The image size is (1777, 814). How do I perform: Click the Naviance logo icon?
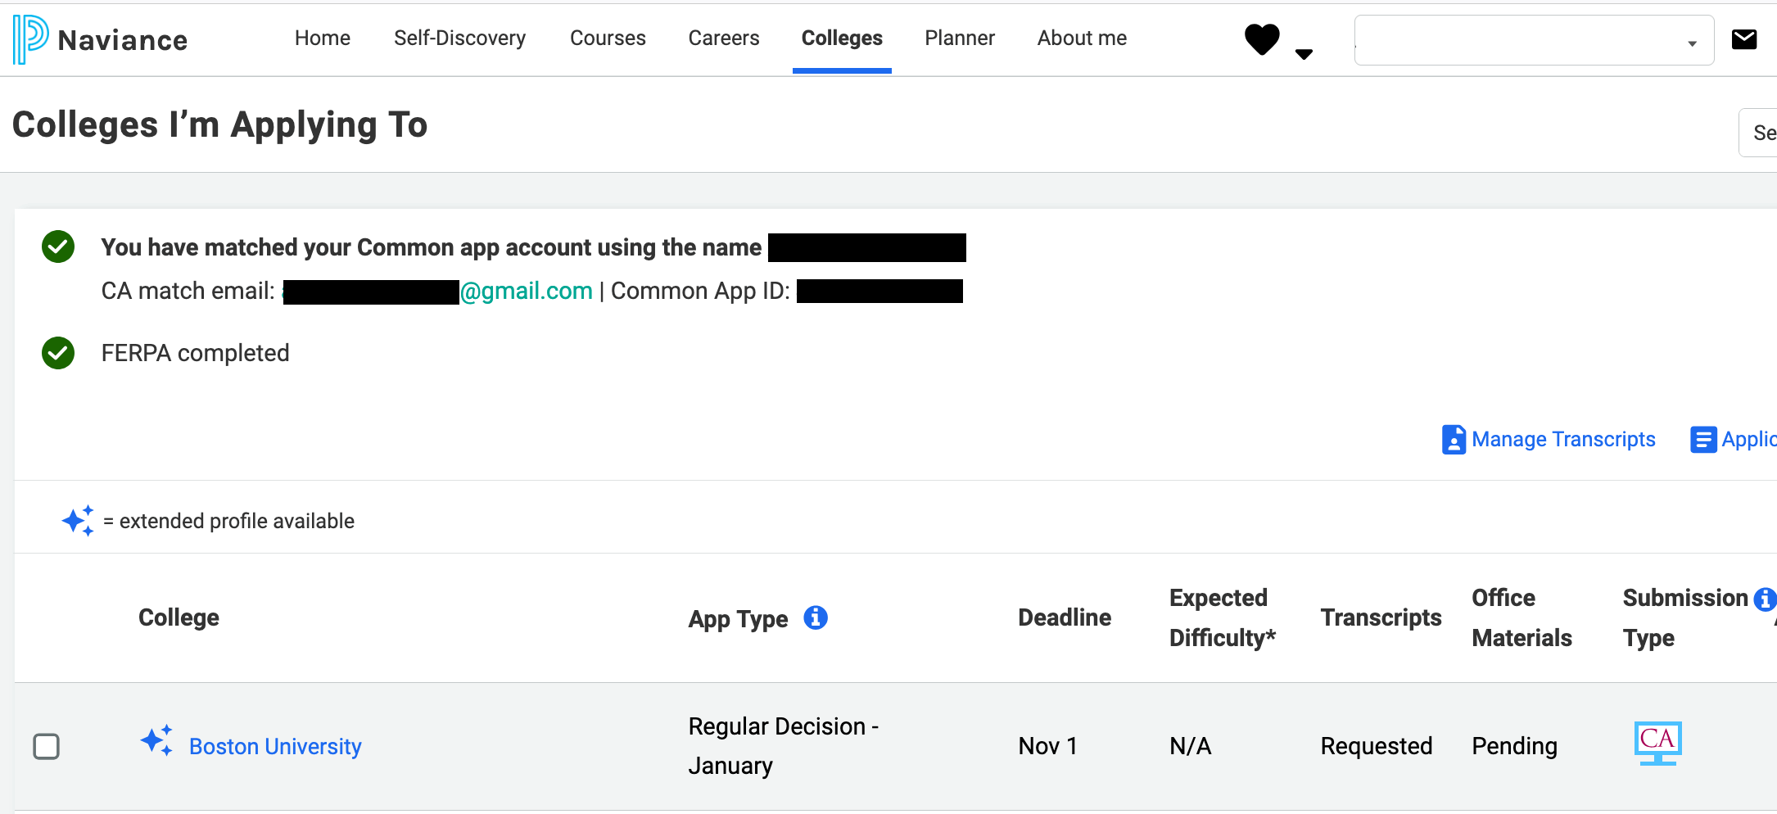[30, 39]
